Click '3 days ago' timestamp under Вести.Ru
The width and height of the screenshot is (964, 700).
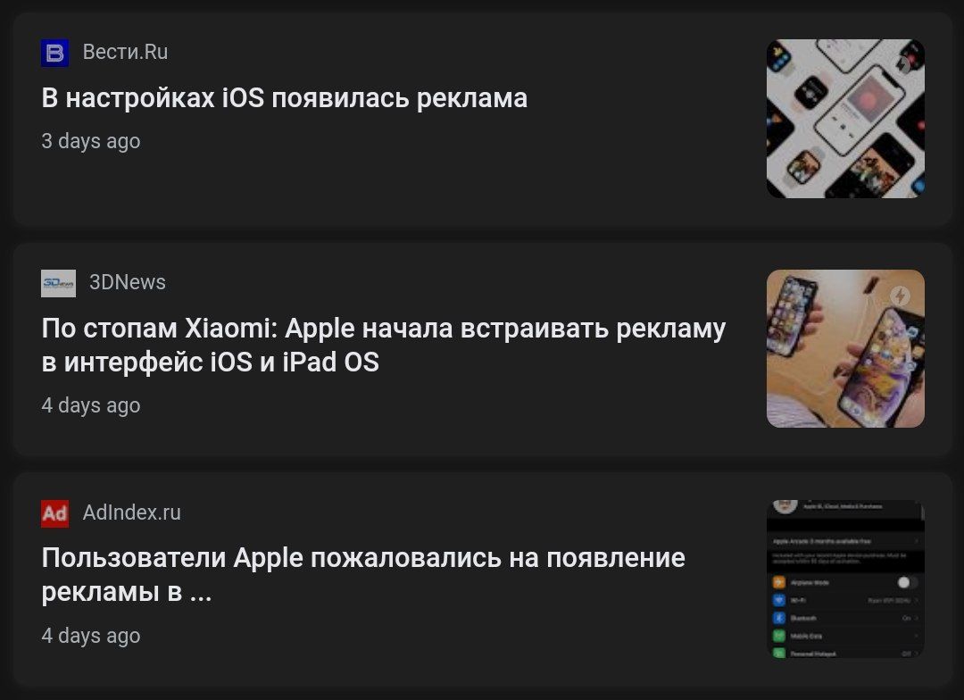tap(91, 141)
